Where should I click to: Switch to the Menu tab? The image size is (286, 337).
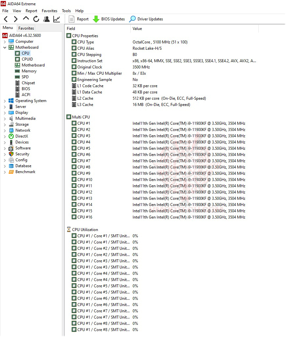tap(8, 28)
